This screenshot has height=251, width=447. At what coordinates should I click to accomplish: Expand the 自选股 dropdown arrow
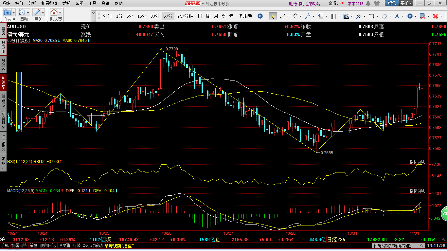pyautogui.click(x=13, y=13)
